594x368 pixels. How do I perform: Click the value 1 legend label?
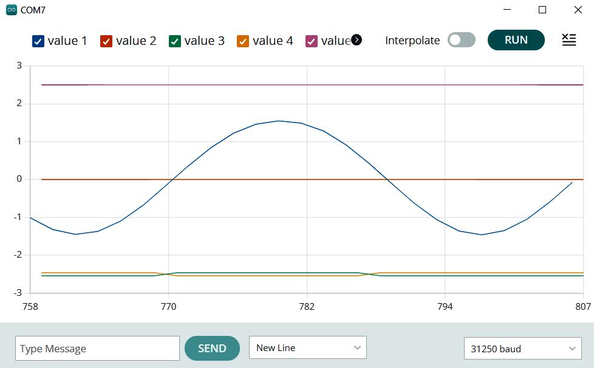point(67,41)
